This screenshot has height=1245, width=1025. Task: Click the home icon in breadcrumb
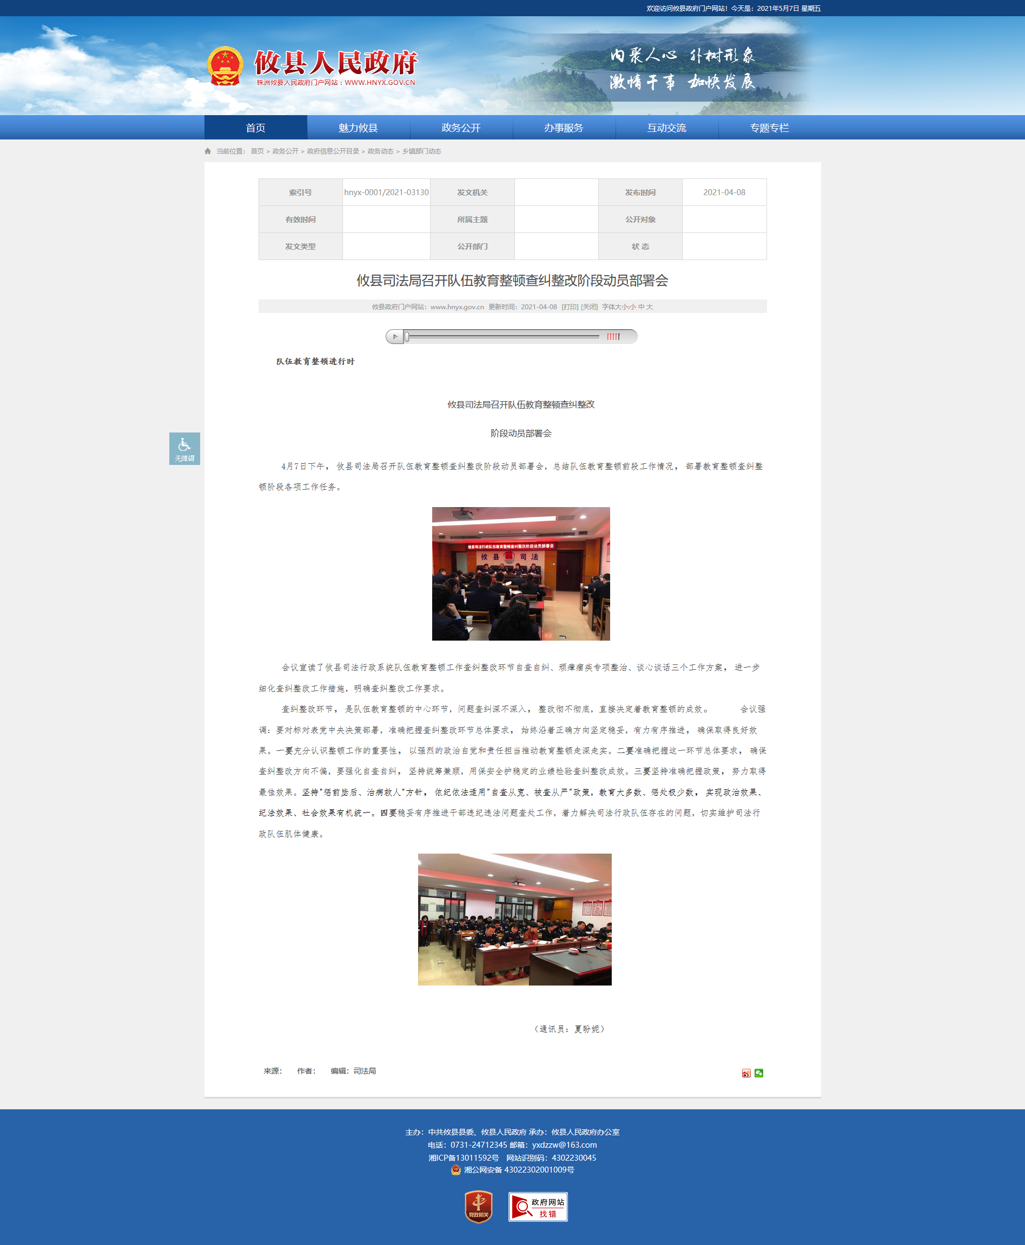click(x=208, y=151)
